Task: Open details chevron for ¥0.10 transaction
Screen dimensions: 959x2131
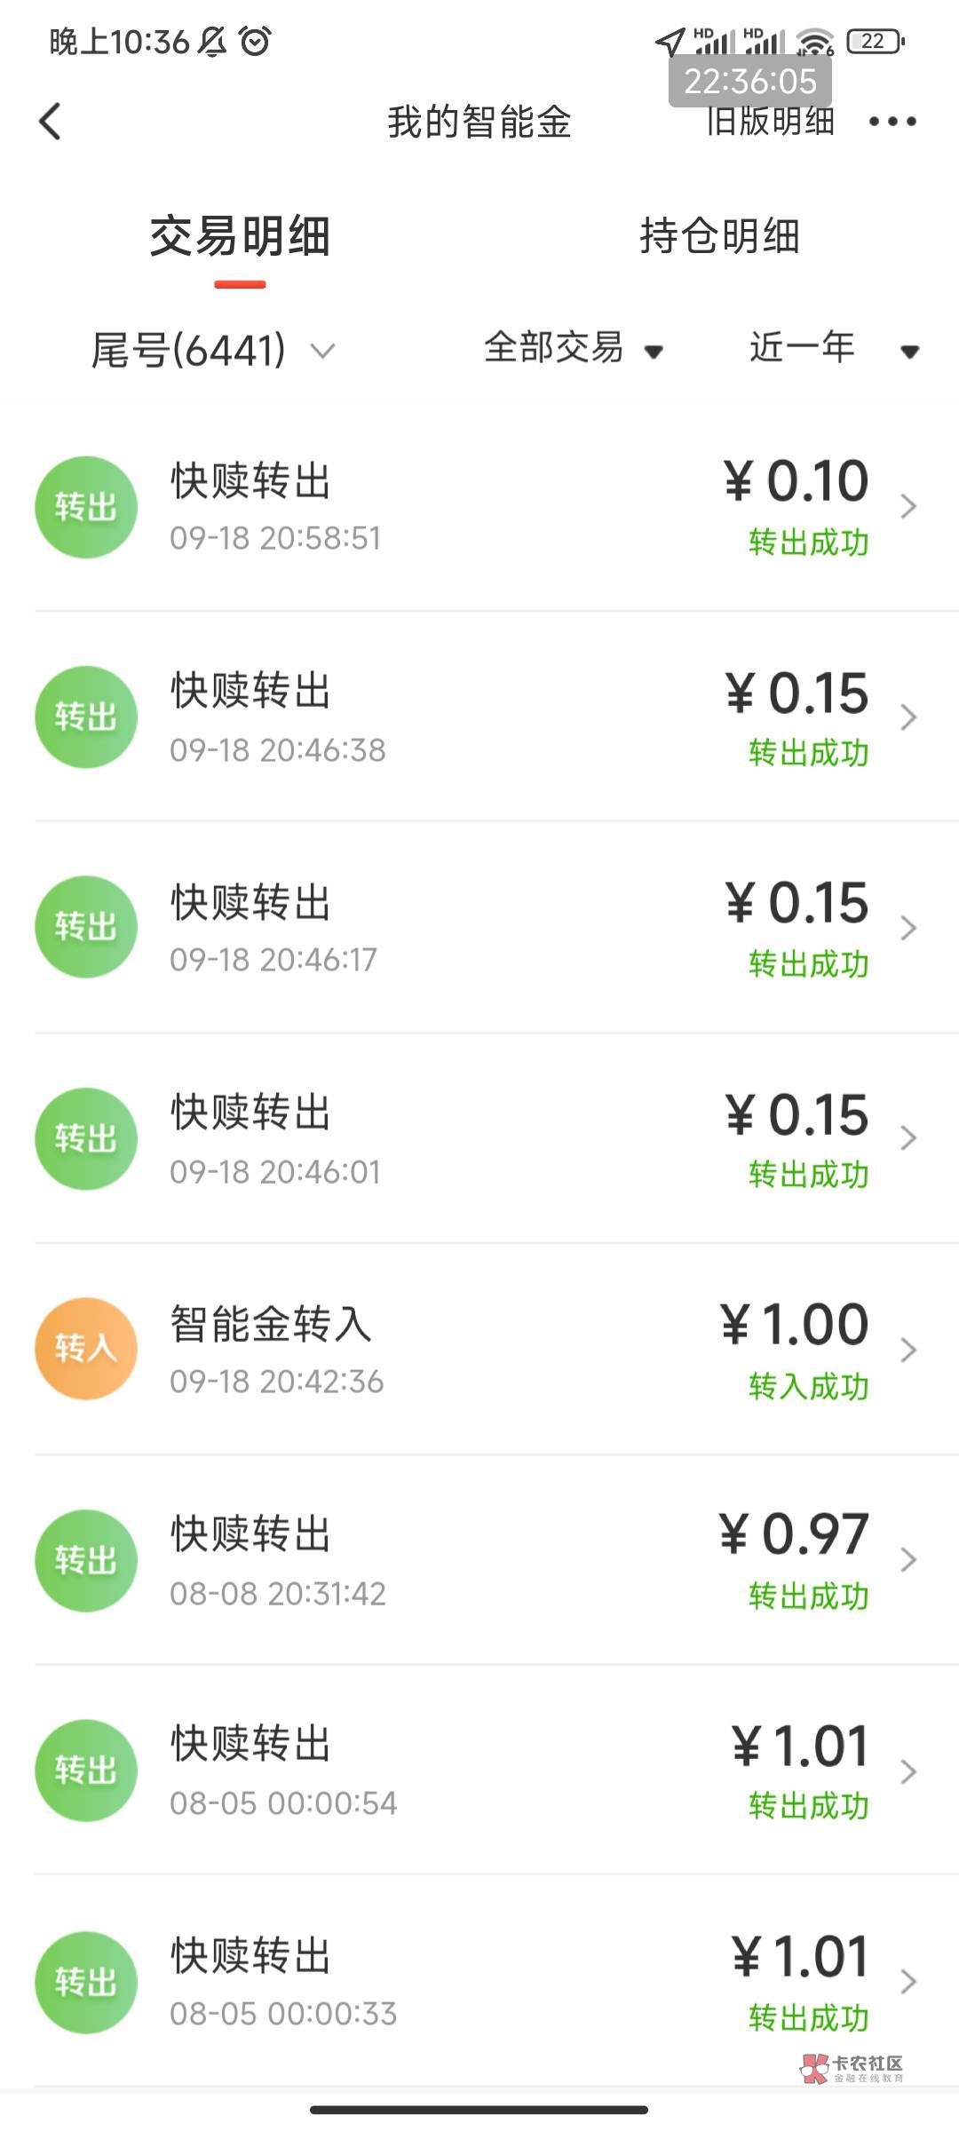Action: [907, 507]
